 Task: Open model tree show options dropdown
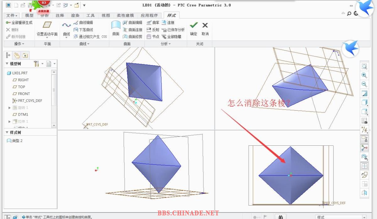click(x=51, y=64)
